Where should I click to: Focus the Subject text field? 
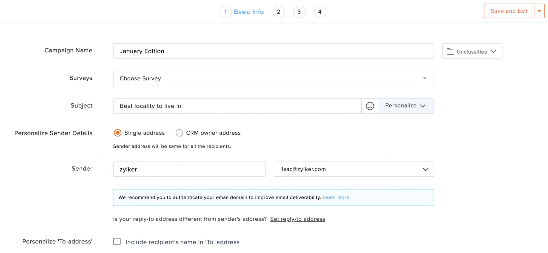(x=237, y=106)
